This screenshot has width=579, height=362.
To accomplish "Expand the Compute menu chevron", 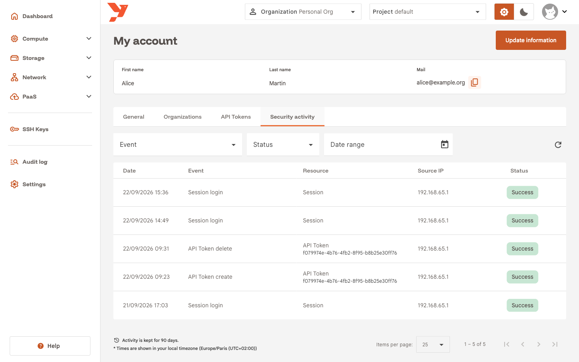I will pos(89,39).
